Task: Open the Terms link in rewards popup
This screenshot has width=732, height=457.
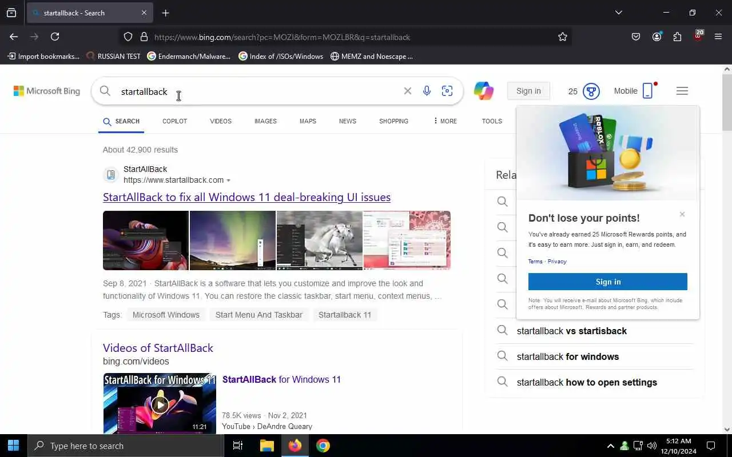Action: click(535, 262)
